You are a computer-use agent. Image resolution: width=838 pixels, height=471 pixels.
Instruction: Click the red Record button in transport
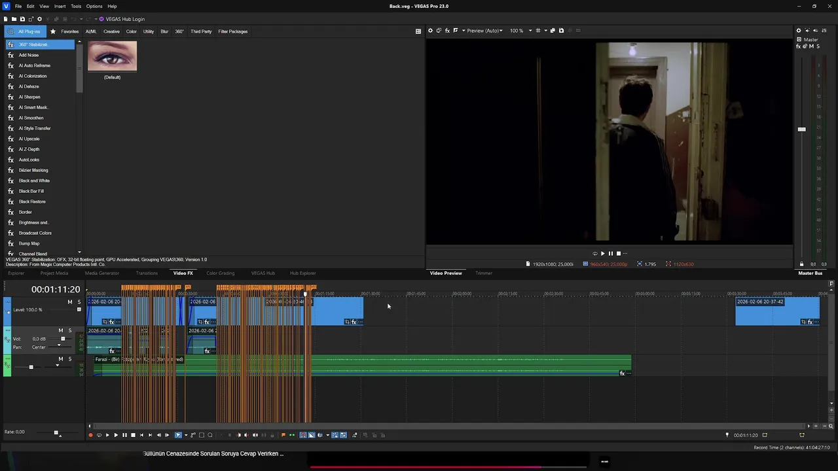91,435
